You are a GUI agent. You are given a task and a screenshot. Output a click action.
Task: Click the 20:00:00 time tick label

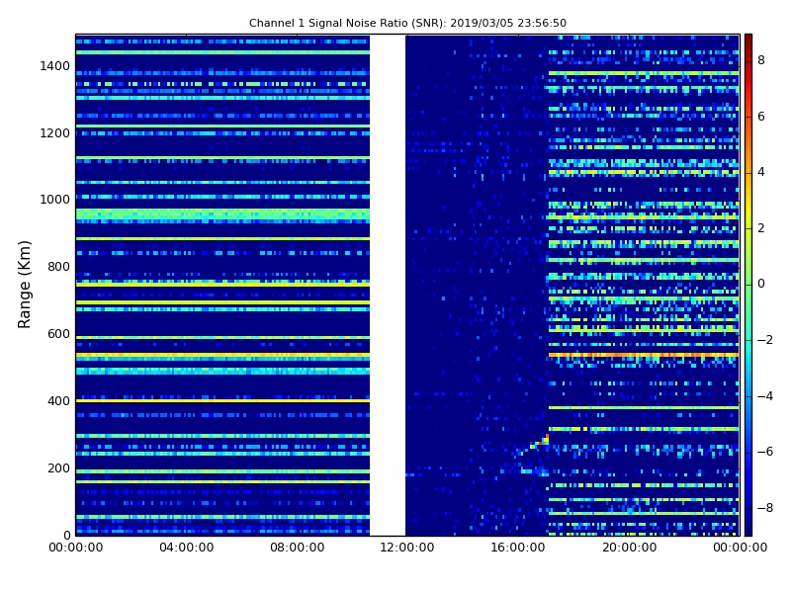coord(629,548)
